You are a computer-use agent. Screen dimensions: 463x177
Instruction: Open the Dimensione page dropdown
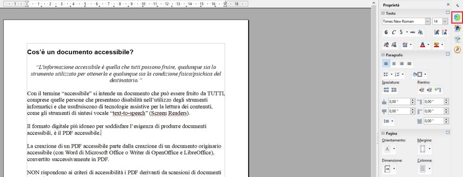389,169
